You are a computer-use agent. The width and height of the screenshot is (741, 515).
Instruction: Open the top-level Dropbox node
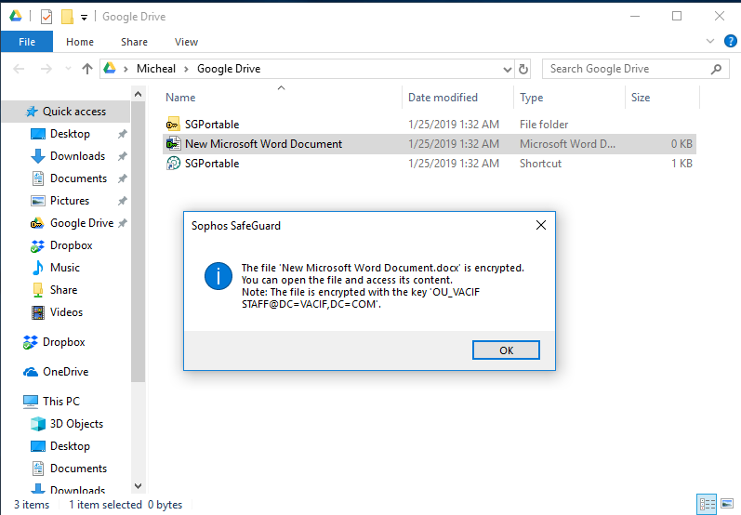point(64,342)
